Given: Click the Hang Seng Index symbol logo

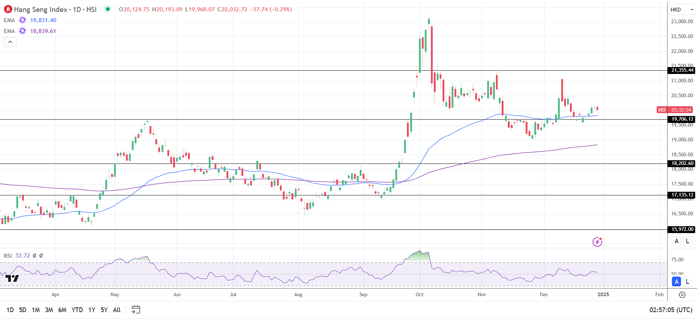Looking at the screenshot, I should pos(8,9).
